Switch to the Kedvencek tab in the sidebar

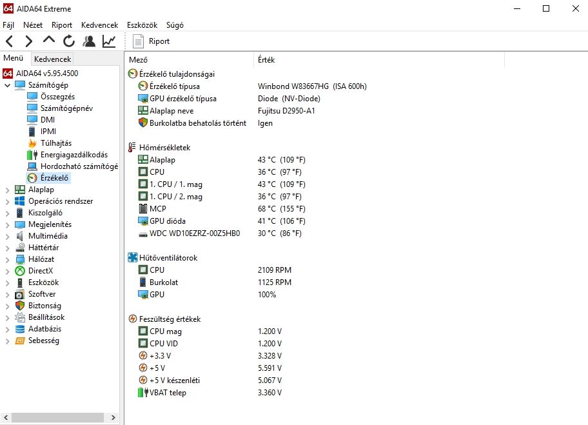(52, 59)
